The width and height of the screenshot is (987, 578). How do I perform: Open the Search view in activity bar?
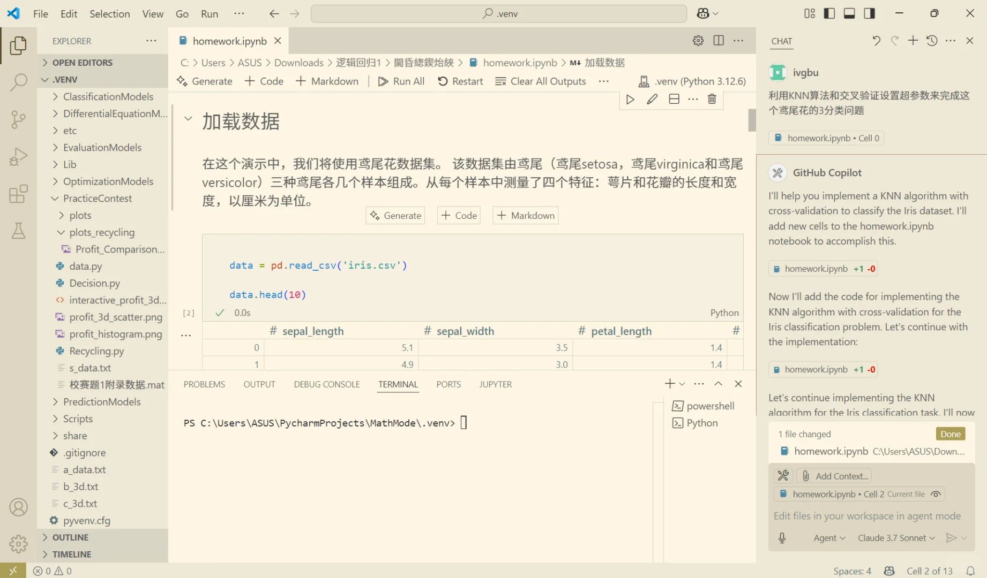[x=18, y=82]
